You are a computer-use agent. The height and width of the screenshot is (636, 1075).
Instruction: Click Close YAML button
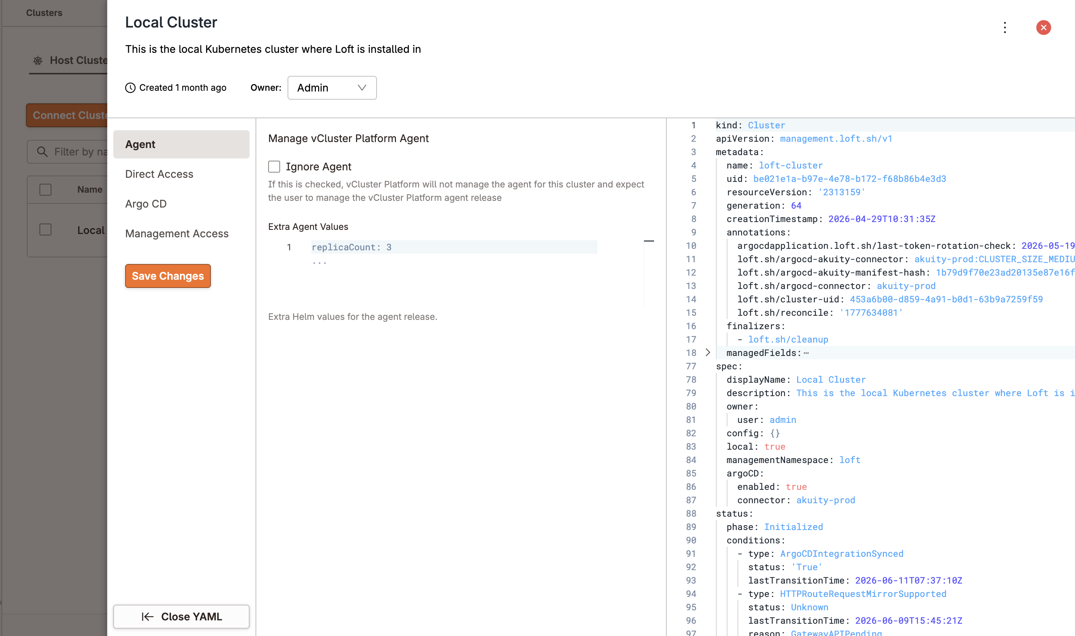[181, 617]
